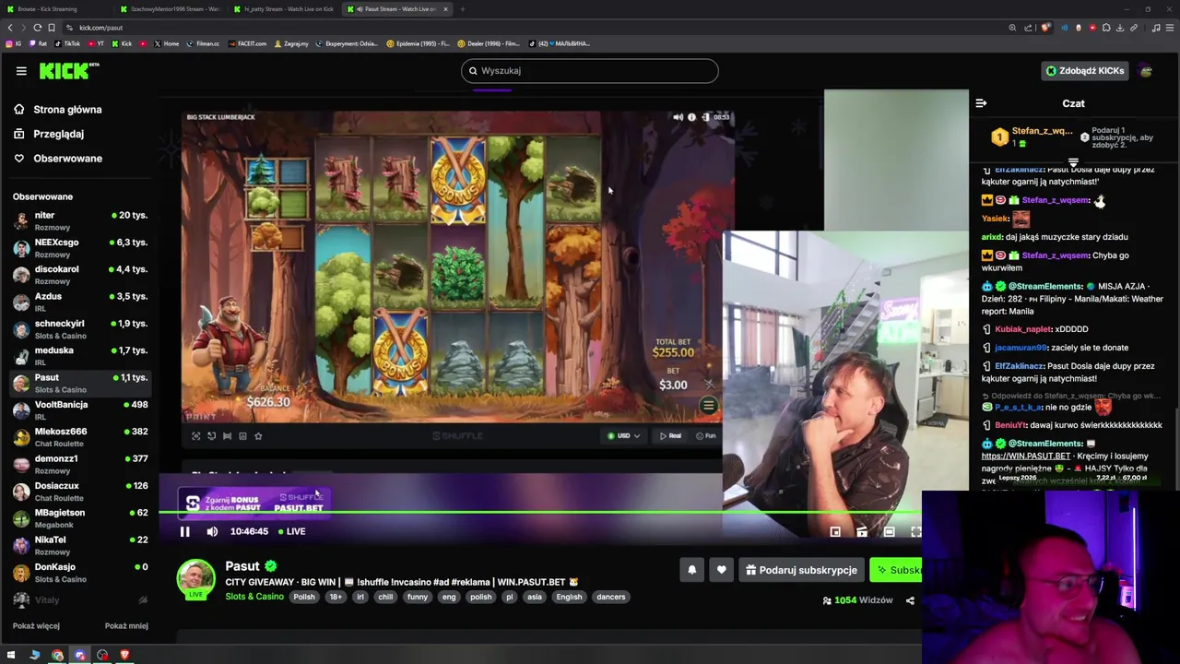1180x664 pixels.
Task: Click the Zdobądź KICKs button
Action: click(x=1084, y=71)
